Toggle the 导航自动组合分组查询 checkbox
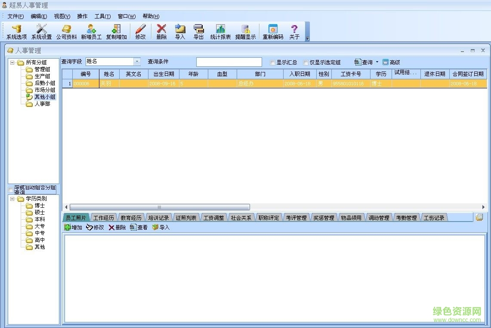This screenshot has width=491, height=328. pyautogui.click(x=11, y=190)
